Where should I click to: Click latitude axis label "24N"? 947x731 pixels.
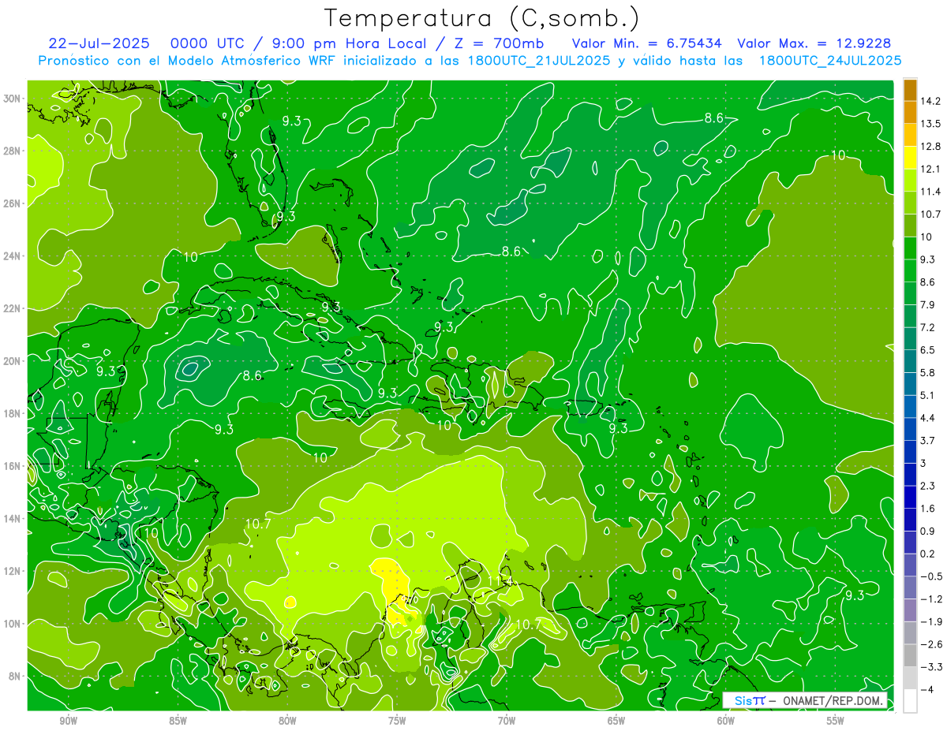pyautogui.click(x=13, y=256)
